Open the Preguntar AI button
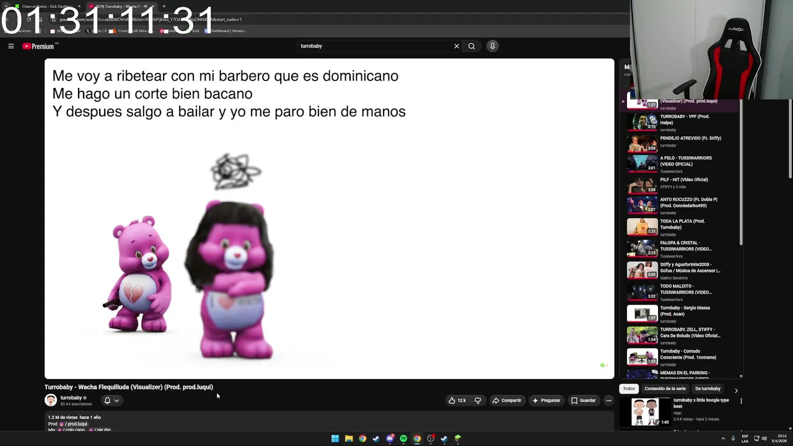 coord(546,400)
